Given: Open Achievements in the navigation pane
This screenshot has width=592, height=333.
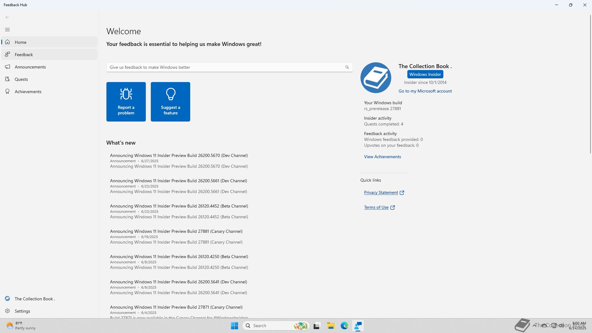Looking at the screenshot, I should 28,92.
